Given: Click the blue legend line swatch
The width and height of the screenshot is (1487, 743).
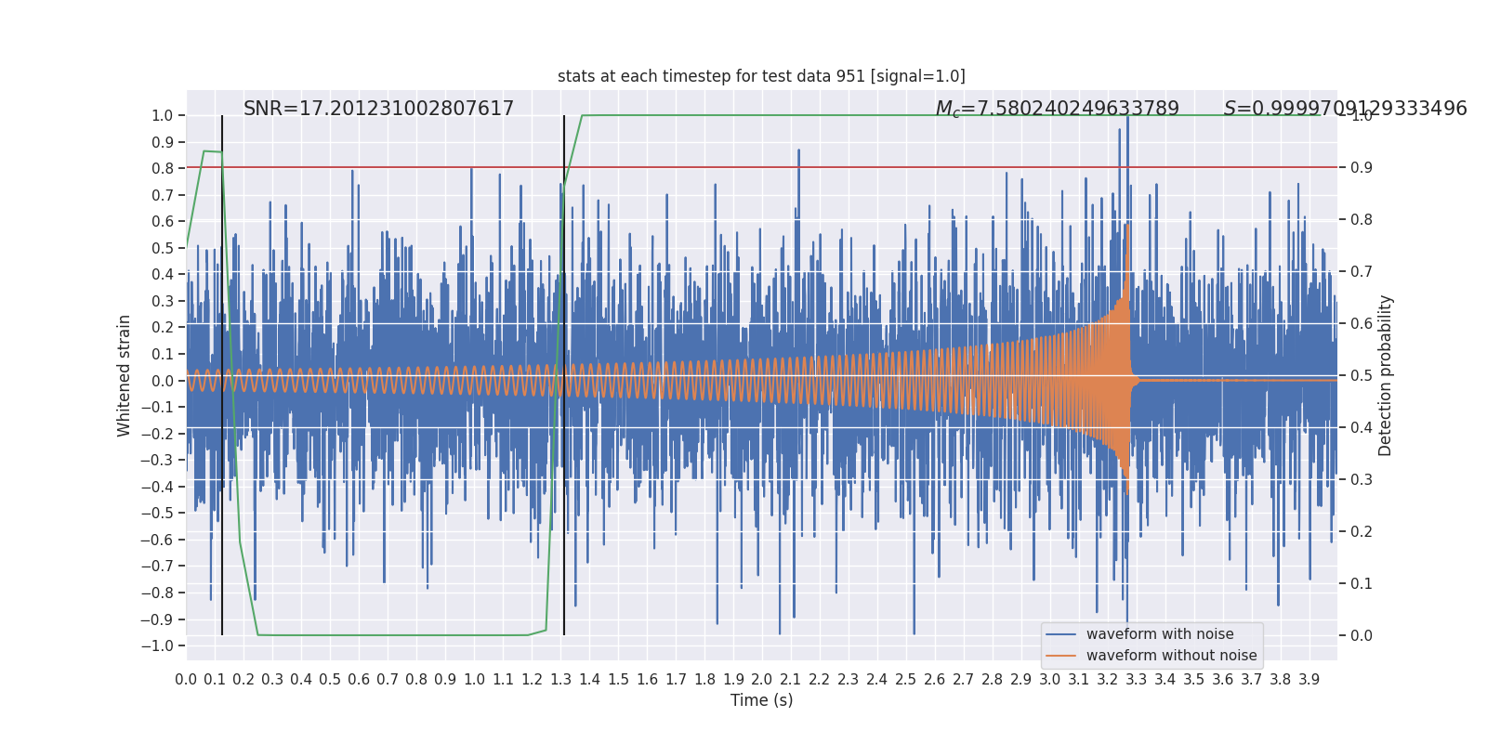Looking at the screenshot, I should (x=1060, y=634).
